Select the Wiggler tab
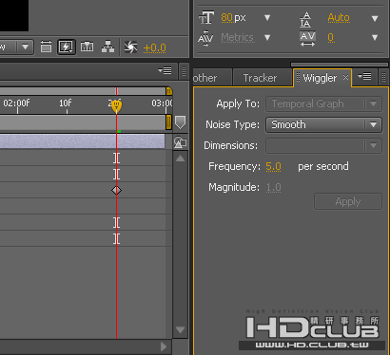This screenshot has width=390, height=355. 320,78
